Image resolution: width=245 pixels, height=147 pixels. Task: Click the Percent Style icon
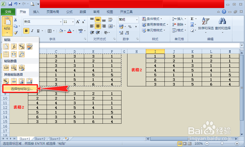point(130,27)
